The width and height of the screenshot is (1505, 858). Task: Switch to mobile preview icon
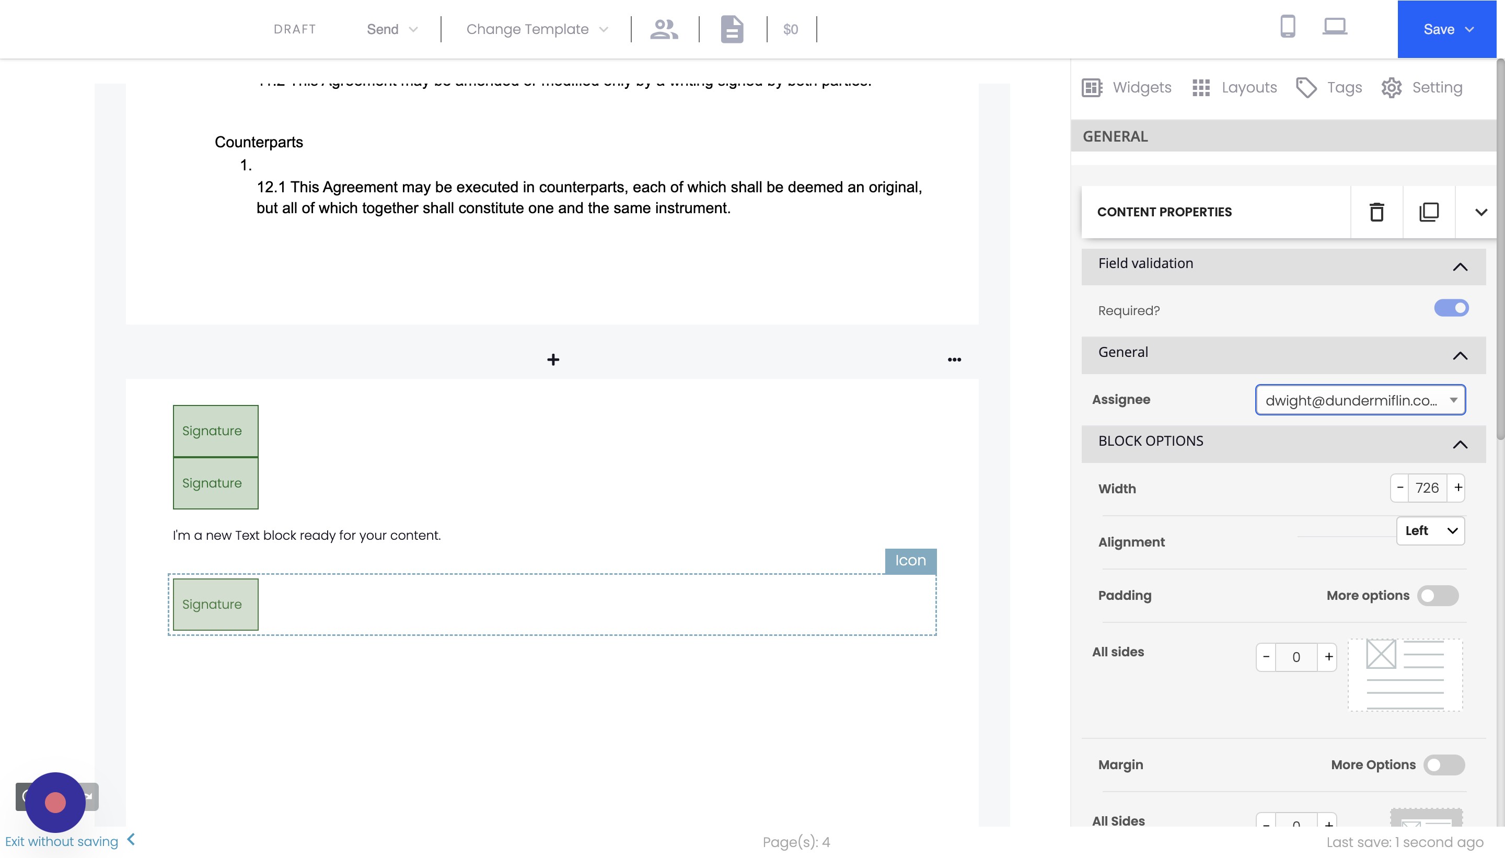[x=1288, y=27]
